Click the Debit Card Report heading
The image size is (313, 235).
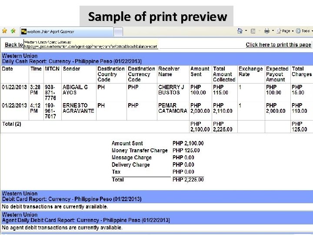click(72, 199)
